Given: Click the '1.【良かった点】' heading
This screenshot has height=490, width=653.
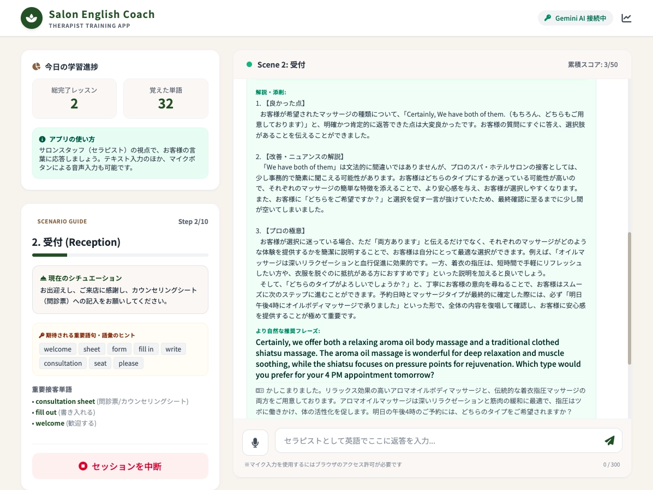Looking at the screenshot, I should pos(281,103).
